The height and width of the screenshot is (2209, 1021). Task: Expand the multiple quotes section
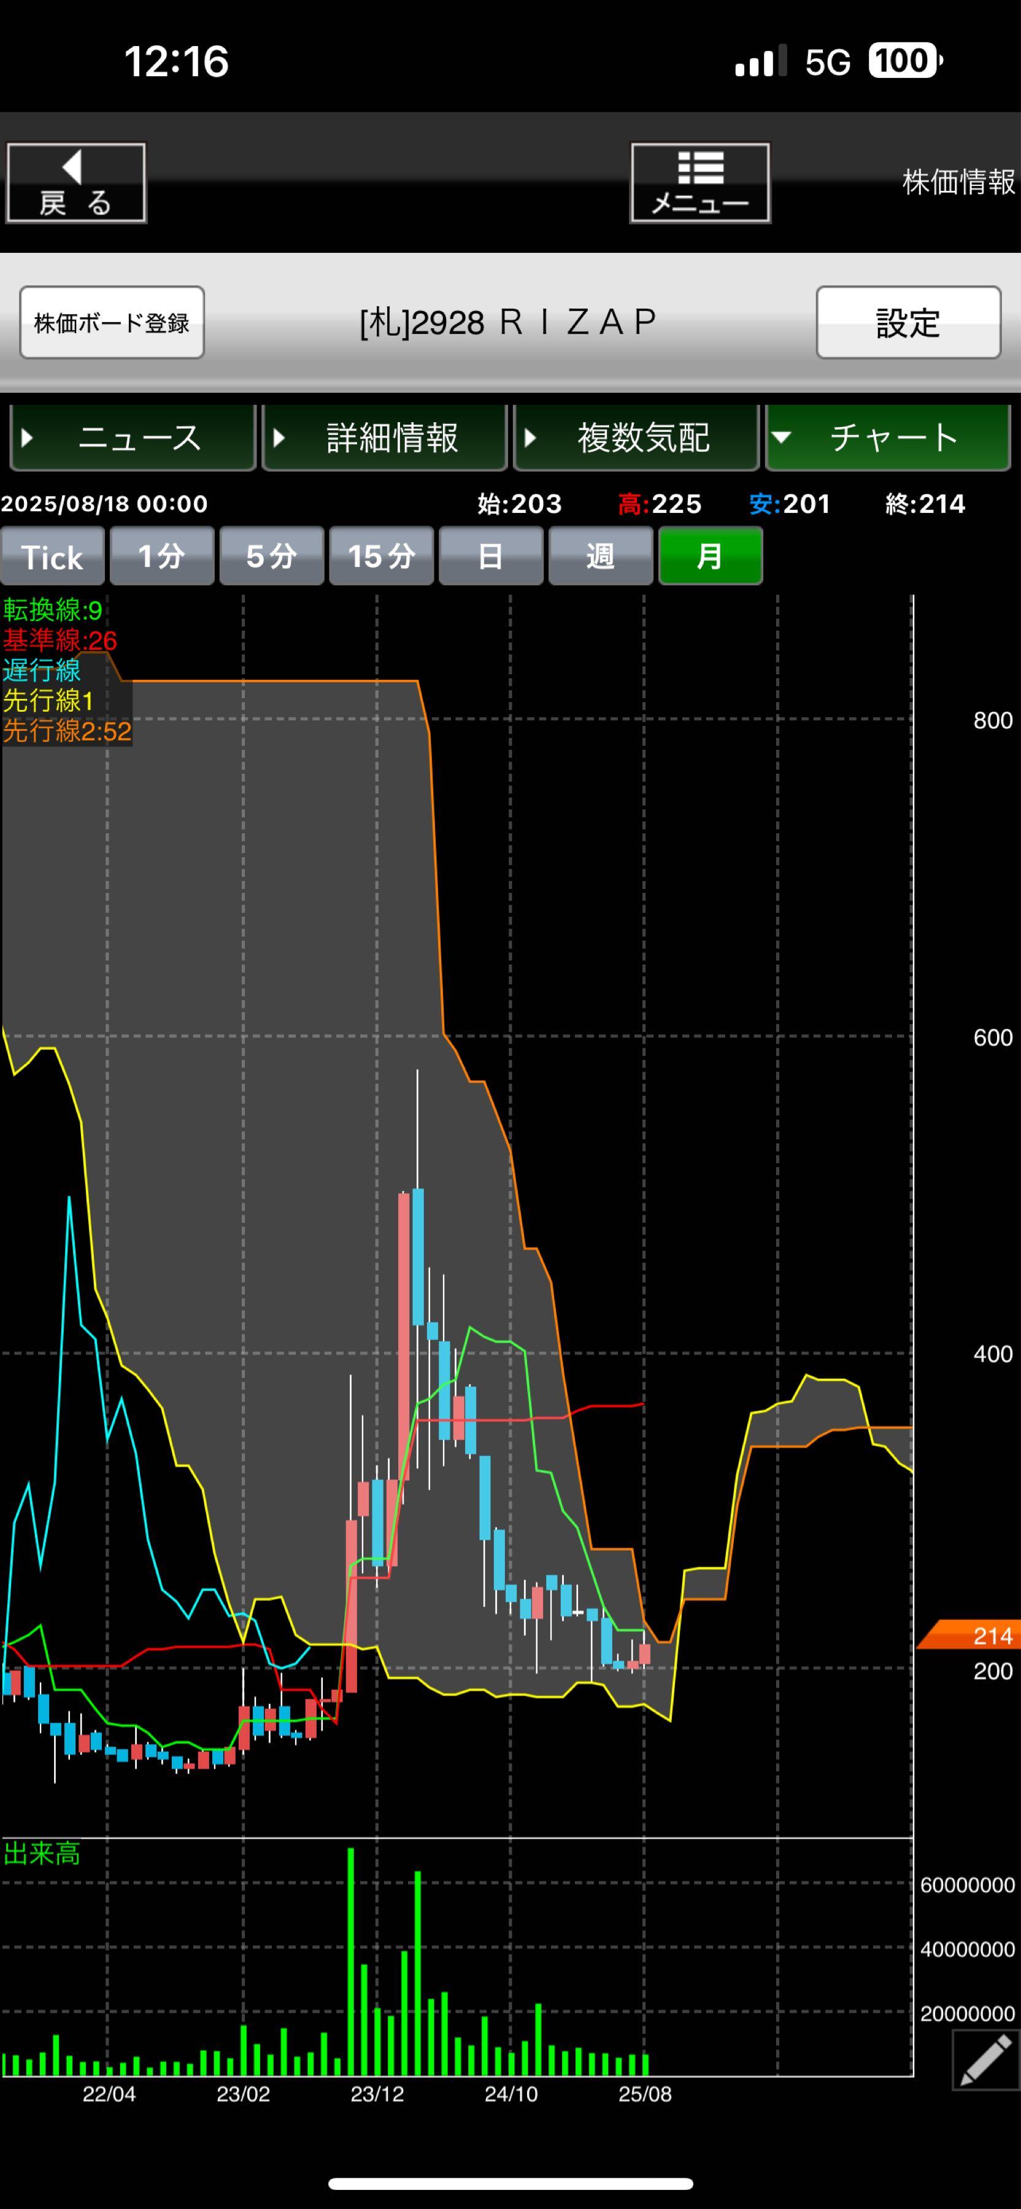click(x=636, y=438)
